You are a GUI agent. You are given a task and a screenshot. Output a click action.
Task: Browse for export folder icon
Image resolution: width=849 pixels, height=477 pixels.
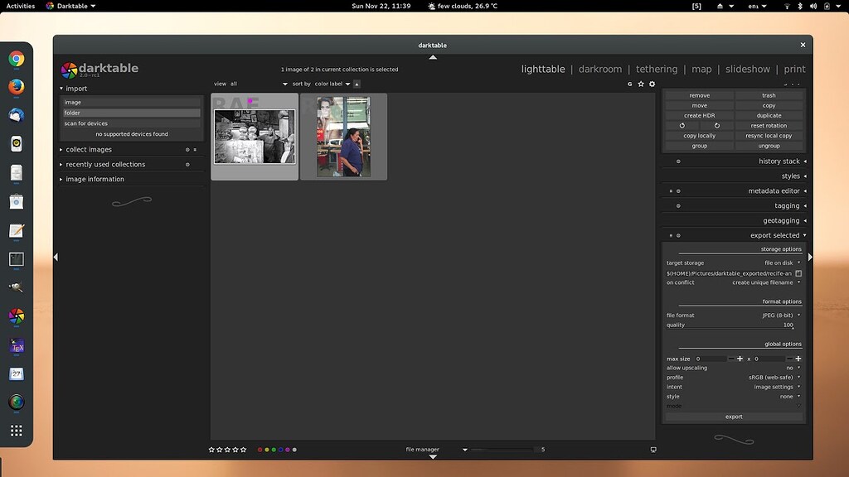pyautogui.click(x=798, y=273)
